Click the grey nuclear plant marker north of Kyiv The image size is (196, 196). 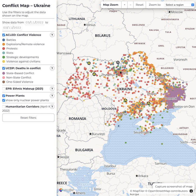(118, 62)
